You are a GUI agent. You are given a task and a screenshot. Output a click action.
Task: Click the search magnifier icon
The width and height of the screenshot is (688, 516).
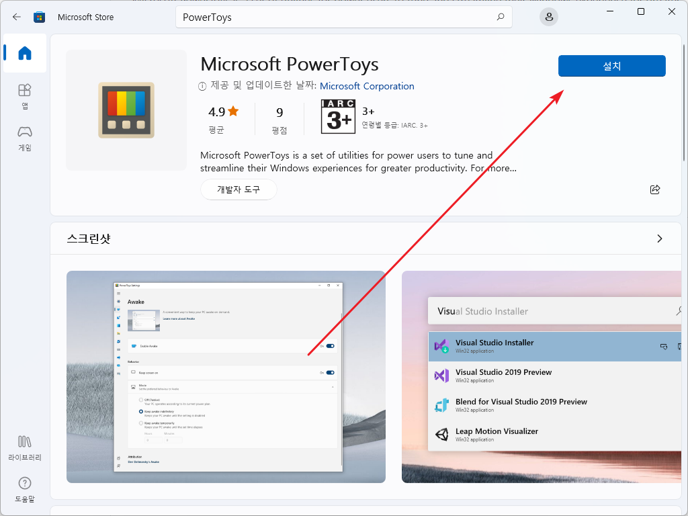501,17
